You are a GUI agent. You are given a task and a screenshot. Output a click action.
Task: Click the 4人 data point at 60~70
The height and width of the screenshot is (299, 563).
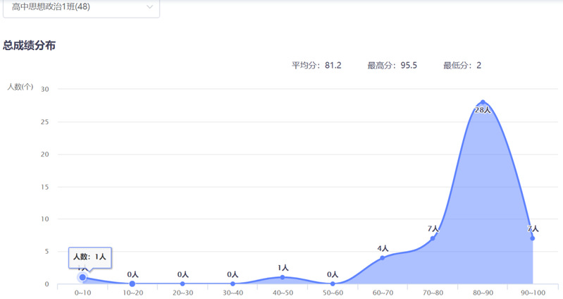(x=383, y=257)
